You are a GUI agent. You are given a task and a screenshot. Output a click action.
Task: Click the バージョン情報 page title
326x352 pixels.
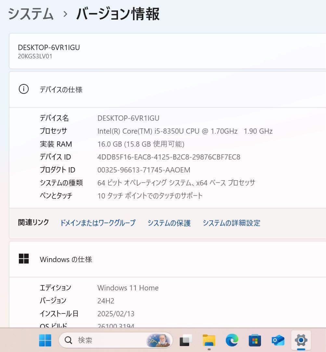click(118, 14)
